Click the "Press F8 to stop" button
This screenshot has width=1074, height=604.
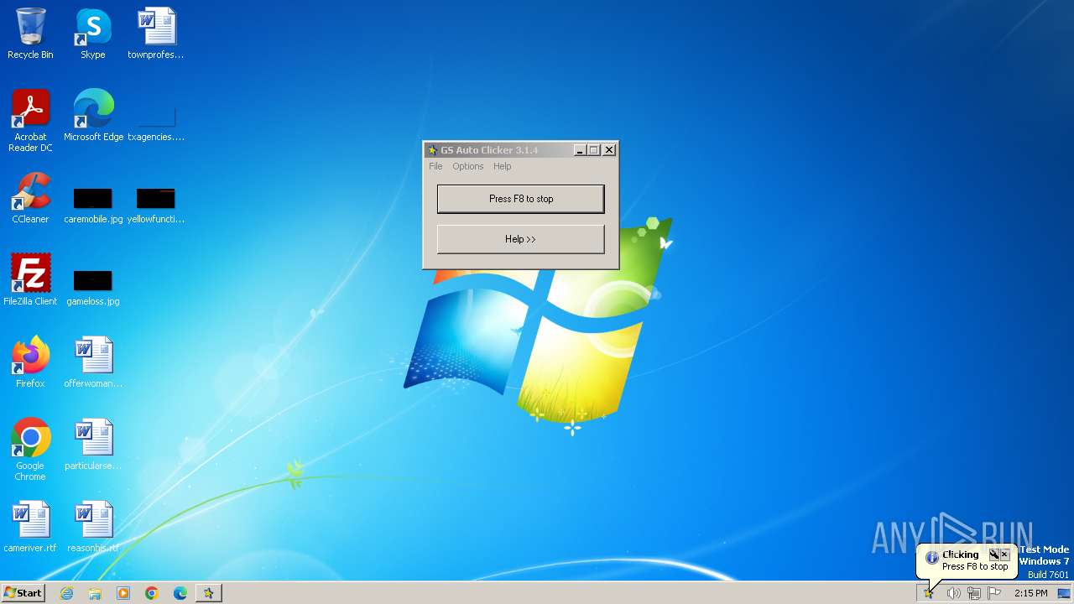click(521, 199)
